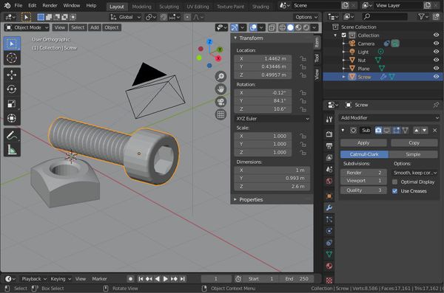Open the XYZ Euler rotation mode dropdown
The image size is (444, 293).
click(272, 119)
